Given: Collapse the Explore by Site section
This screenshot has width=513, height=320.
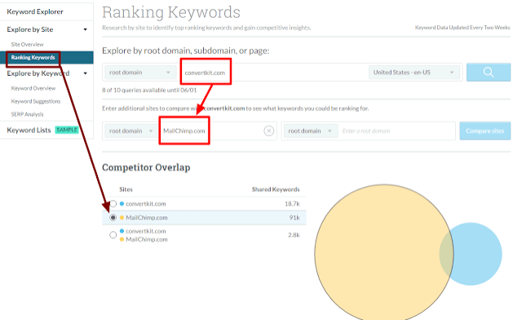Looking at the screenshot, I should [85, 29].
